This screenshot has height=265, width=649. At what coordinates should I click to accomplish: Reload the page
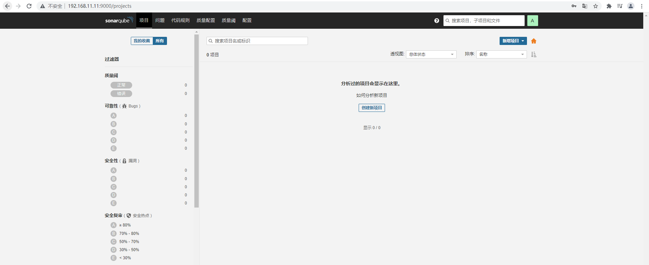29,6
